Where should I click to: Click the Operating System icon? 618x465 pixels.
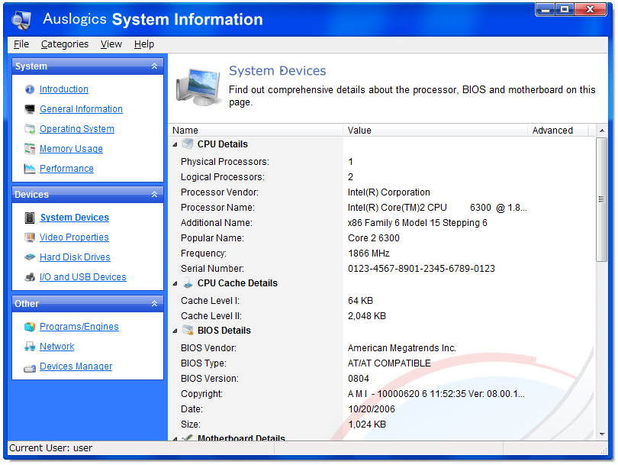[x=30, y=129]
